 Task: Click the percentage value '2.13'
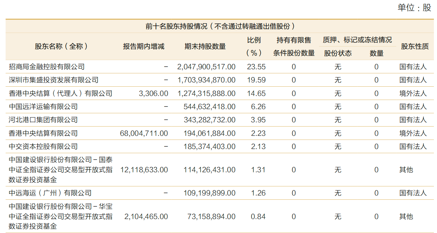click(x=258, y=147)
